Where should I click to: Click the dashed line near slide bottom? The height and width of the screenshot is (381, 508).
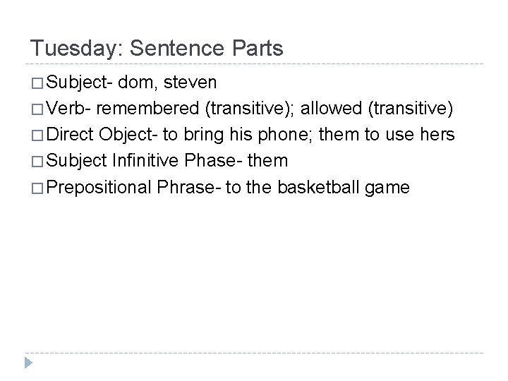coord(254,353)
